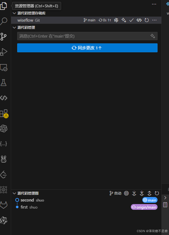Click the sync status 0↓ 1↑ indicator
169x235 pixels.
(x=105, y=20)
